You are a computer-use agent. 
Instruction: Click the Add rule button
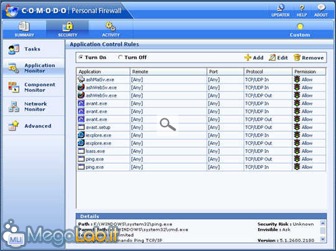click(x=254, y=58)
